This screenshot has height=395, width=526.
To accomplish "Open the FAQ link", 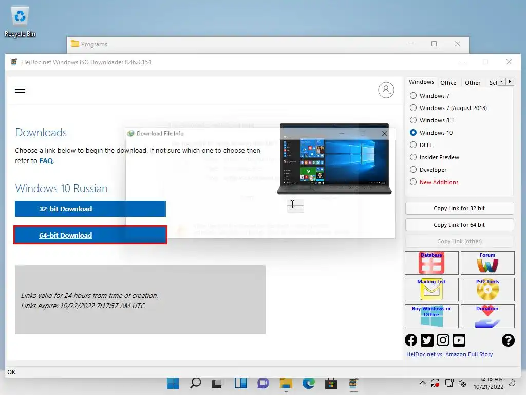I will [46, 160].
